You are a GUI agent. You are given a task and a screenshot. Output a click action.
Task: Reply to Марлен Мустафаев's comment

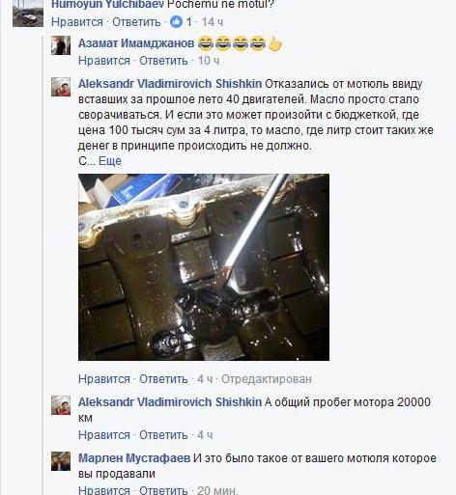163,490
